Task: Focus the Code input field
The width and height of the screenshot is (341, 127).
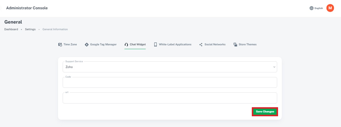Action: pos(170,83)
